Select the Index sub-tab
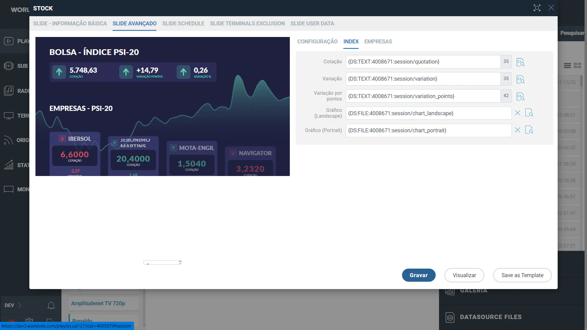Screen dimensions: 587x330 351,42
